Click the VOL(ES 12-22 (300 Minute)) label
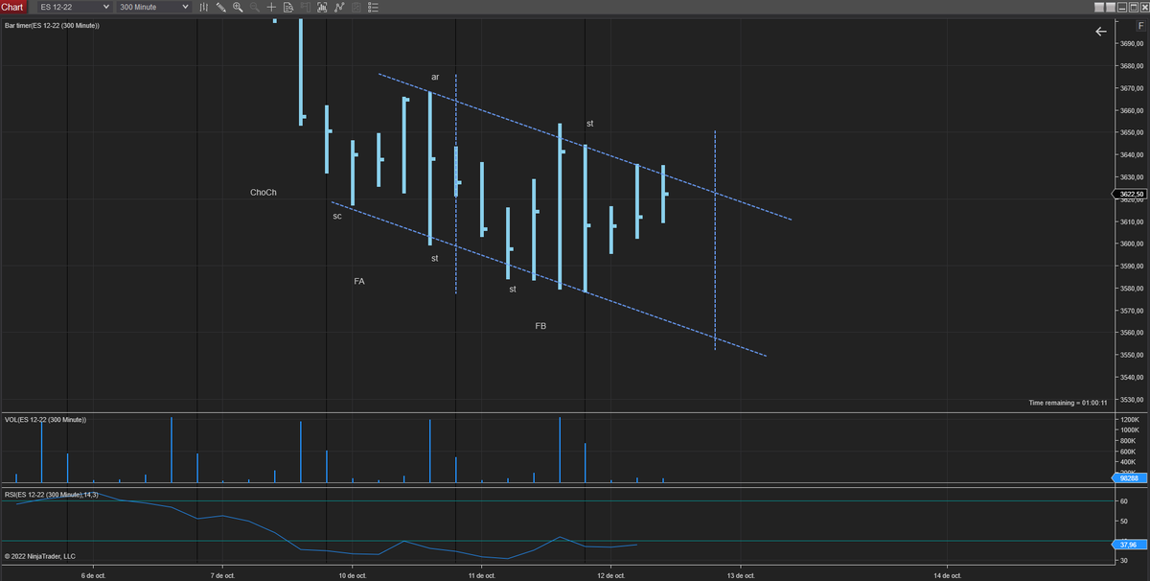This screenshot has width=1150, height=581. pyautogui.click(x=45, y=420)
